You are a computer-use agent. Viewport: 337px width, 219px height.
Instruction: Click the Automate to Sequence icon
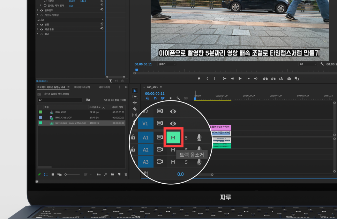point(99,174)
